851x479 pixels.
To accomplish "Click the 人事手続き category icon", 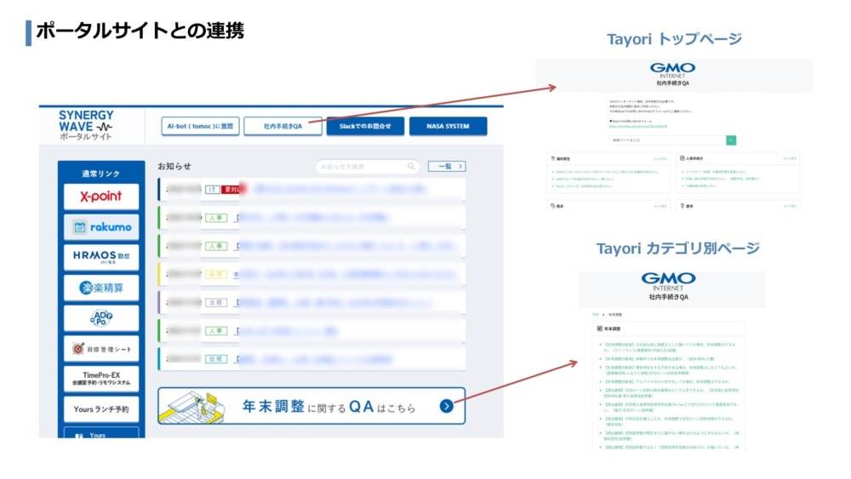I will pos(683,158).
